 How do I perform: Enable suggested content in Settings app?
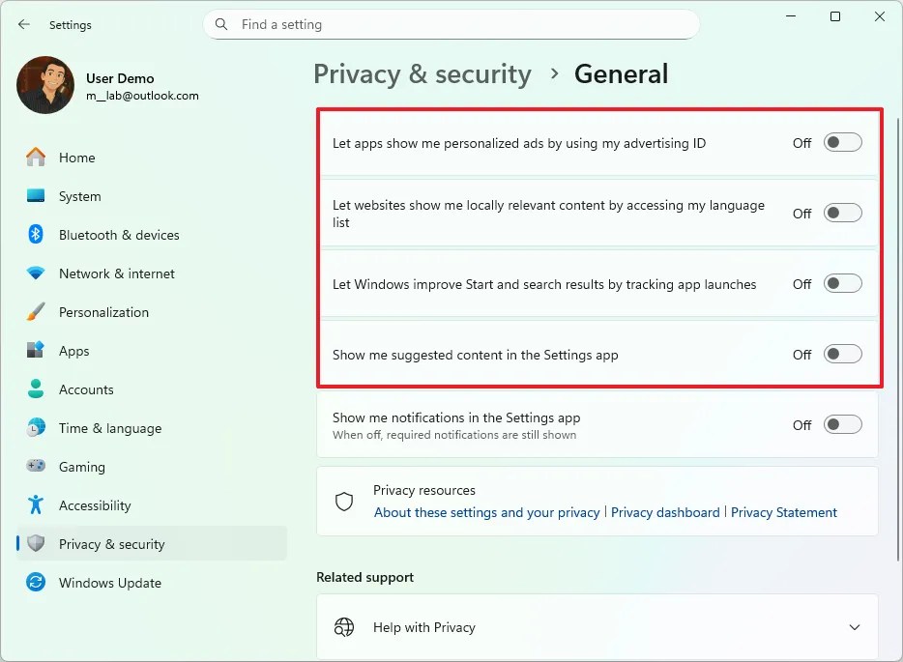(841, 355)
